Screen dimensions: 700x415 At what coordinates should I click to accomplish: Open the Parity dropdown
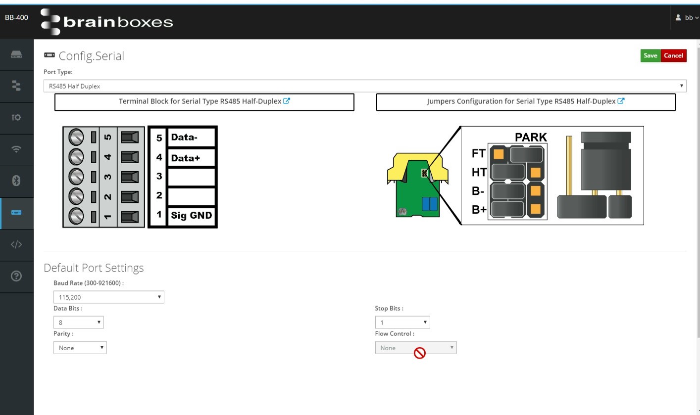tap(80, 348)
